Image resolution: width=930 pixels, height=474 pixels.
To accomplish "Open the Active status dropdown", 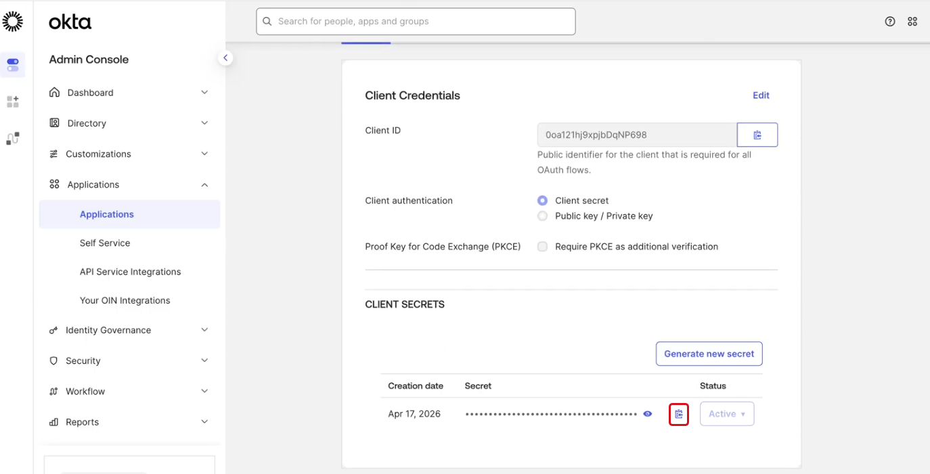I will (727, 414).
